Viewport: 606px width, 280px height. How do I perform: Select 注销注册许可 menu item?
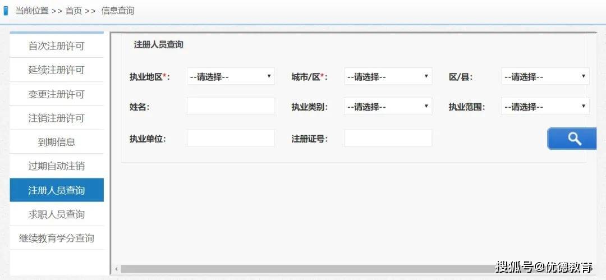[x=57, y=118]
